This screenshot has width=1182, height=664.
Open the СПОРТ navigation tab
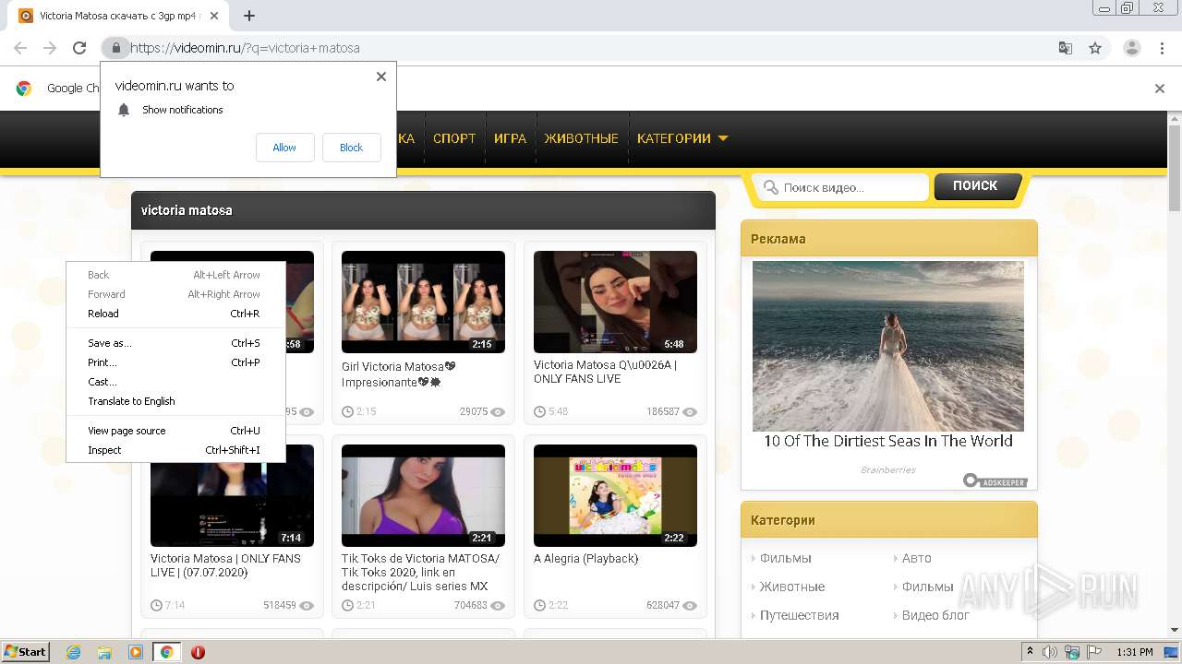454,138
